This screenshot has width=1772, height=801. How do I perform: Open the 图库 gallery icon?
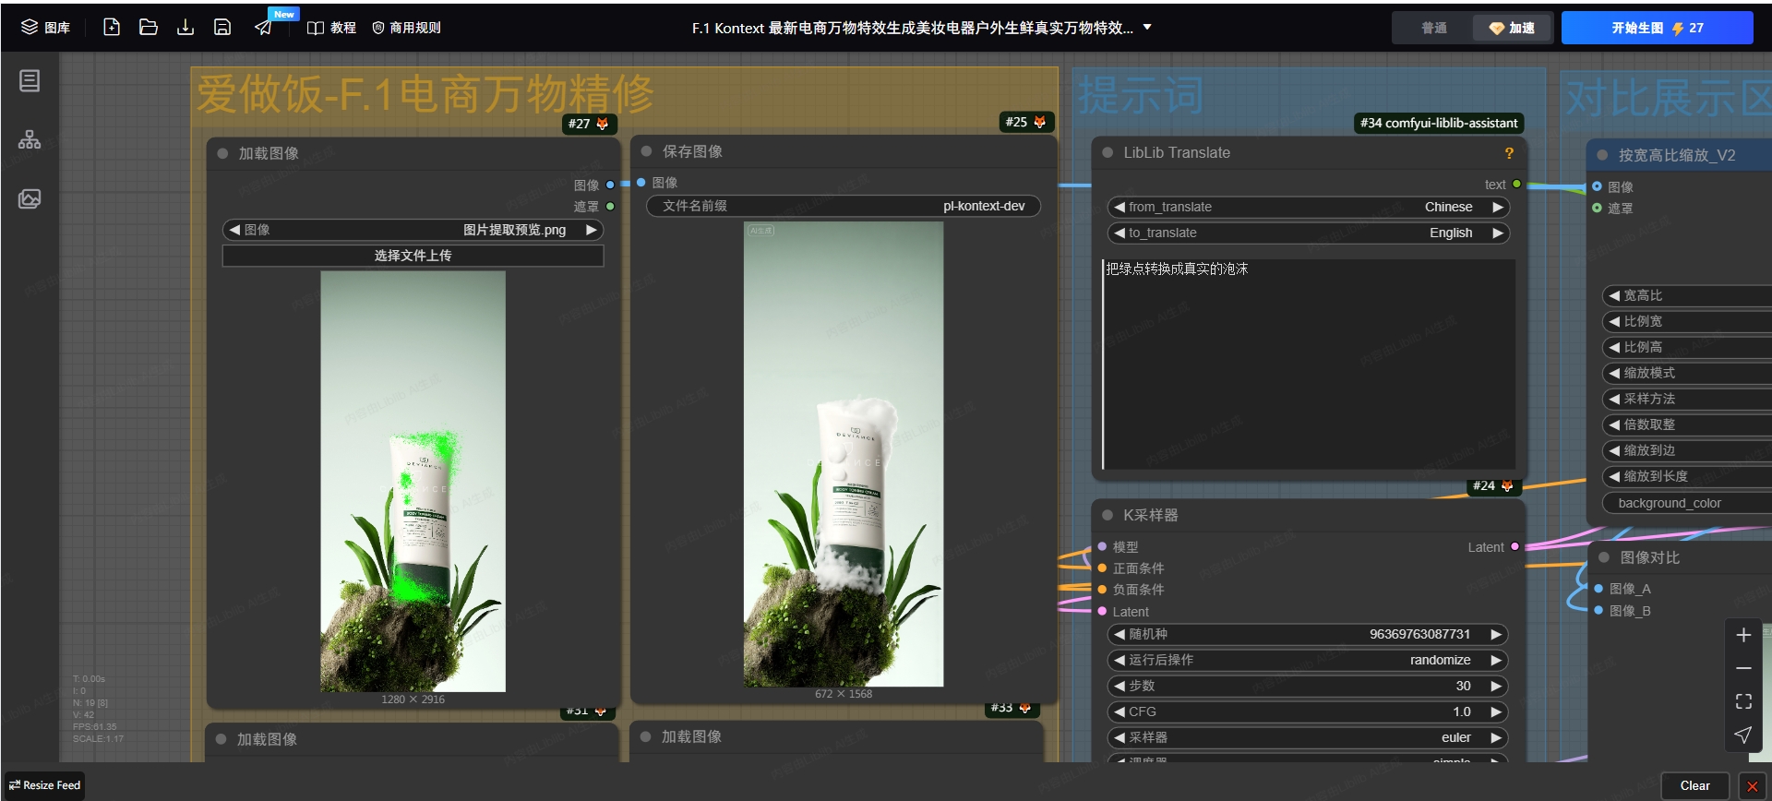click(45, 28)
